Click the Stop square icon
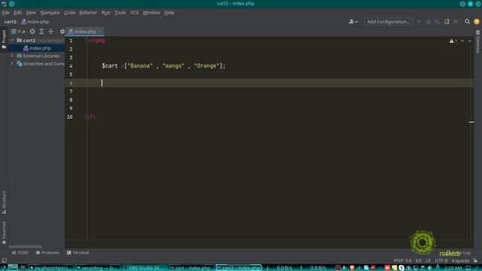This screenshot has width=482, height=271. click(x=456, y=22)
